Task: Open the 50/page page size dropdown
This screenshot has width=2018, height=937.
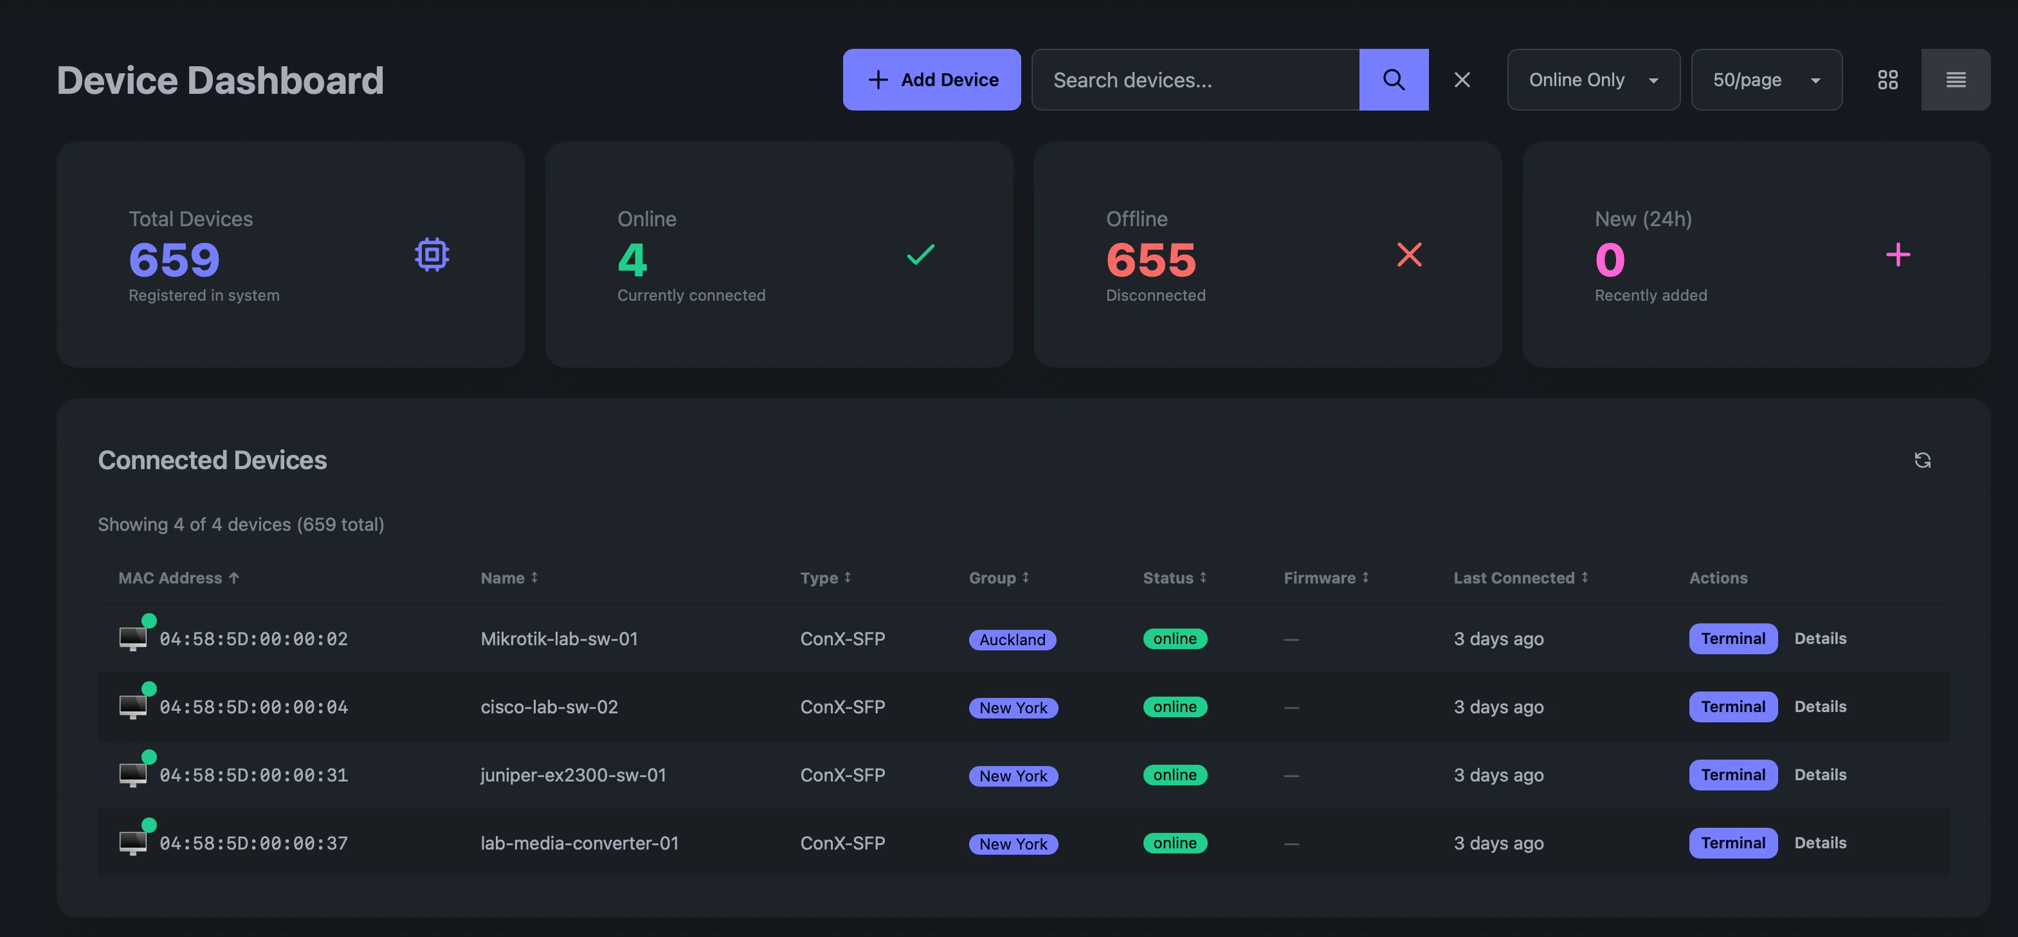Action: click(x=1767, y=79)
